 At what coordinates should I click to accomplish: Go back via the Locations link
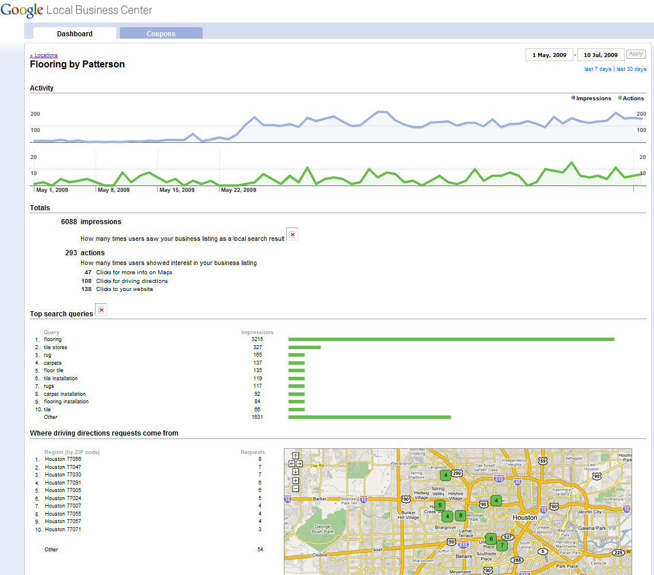[44, 55]
